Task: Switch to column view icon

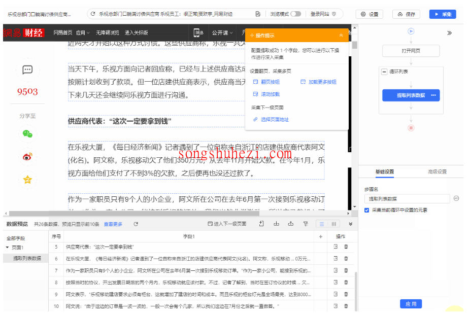Action: 334,224
